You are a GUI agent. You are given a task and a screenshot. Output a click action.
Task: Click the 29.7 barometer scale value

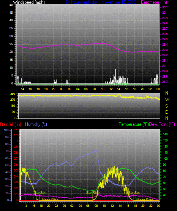point(165,29)
